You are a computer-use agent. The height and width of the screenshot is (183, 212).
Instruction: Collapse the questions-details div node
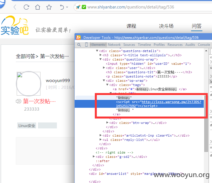pyautogui.click(x=97, y=51)
